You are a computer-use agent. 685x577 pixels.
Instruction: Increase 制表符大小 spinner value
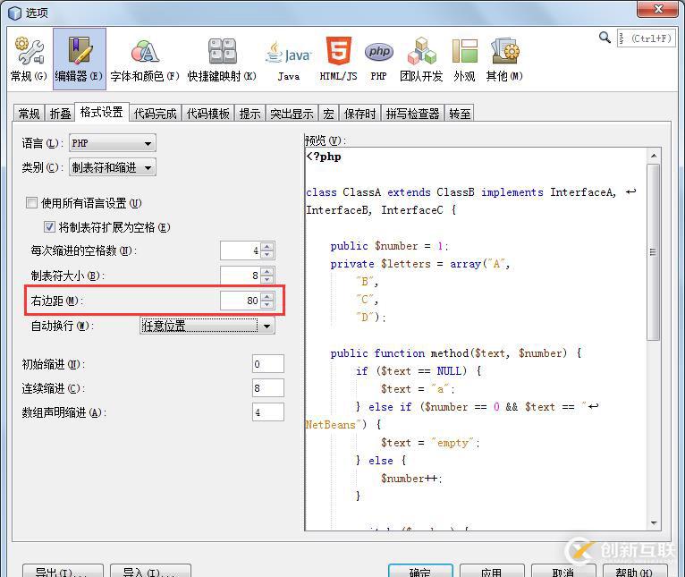pos(266,271)
